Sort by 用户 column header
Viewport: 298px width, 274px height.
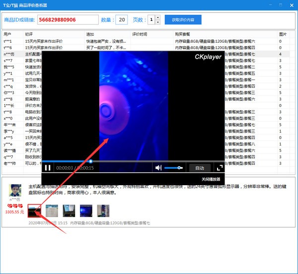[7, 34]
